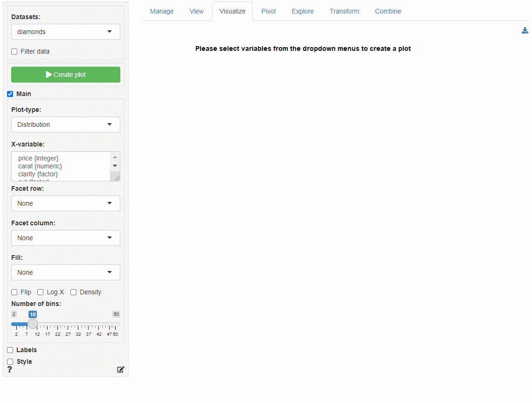
Task: Enable the Filter data checkbox
Action: point(14,52)
